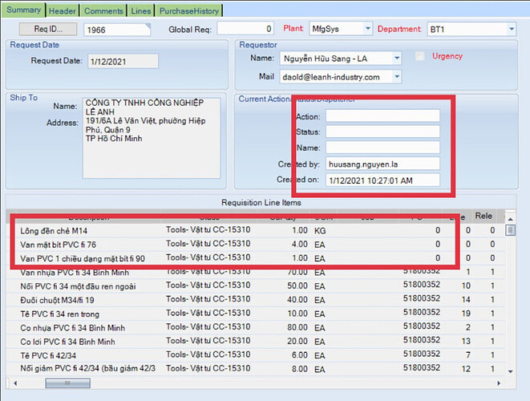530x401 pixels.
Task: Click the Req ID... button
Action: pos(48,29)
